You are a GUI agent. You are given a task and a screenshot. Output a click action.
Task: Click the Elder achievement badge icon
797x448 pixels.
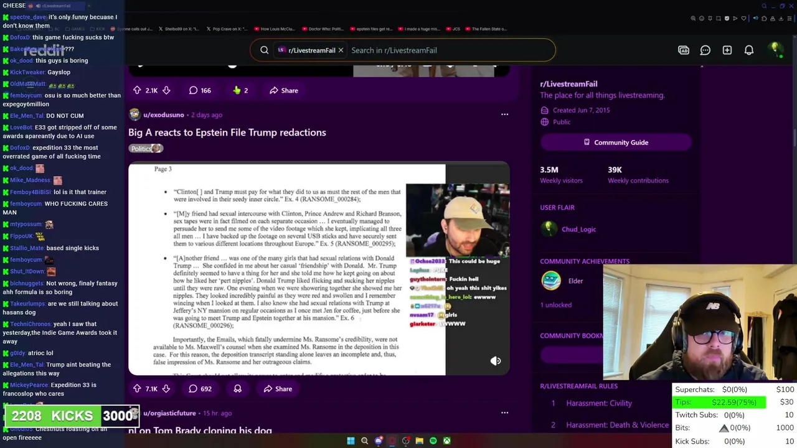[550, 281]
